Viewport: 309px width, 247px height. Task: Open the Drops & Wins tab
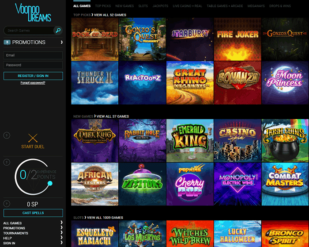(280, 6)
